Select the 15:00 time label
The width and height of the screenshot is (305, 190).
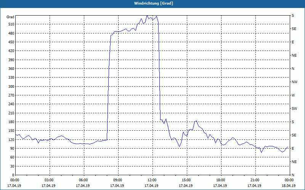(x=186, y=180)
